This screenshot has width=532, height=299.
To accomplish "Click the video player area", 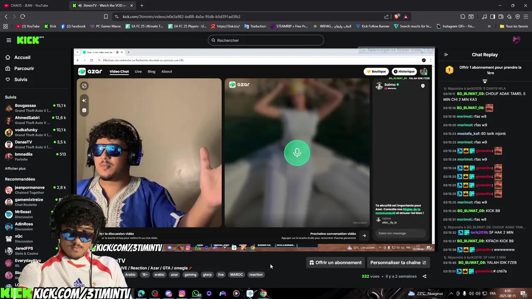I will click(254, 149).
